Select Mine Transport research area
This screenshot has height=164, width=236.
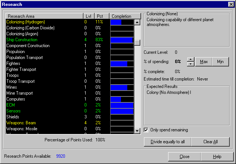tap(70, 93)
